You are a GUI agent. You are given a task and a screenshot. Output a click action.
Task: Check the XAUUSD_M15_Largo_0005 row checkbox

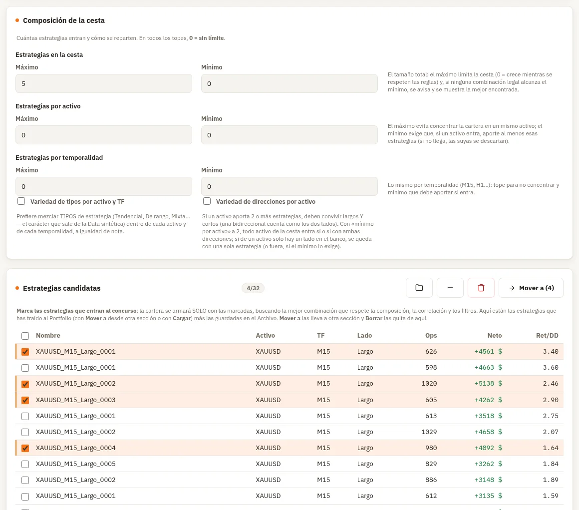coord(25,464)
